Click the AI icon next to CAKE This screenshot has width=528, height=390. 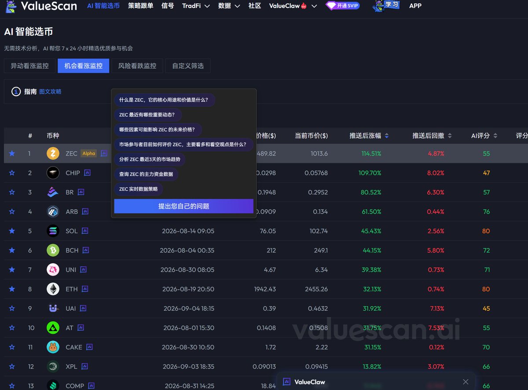[89, 347]
